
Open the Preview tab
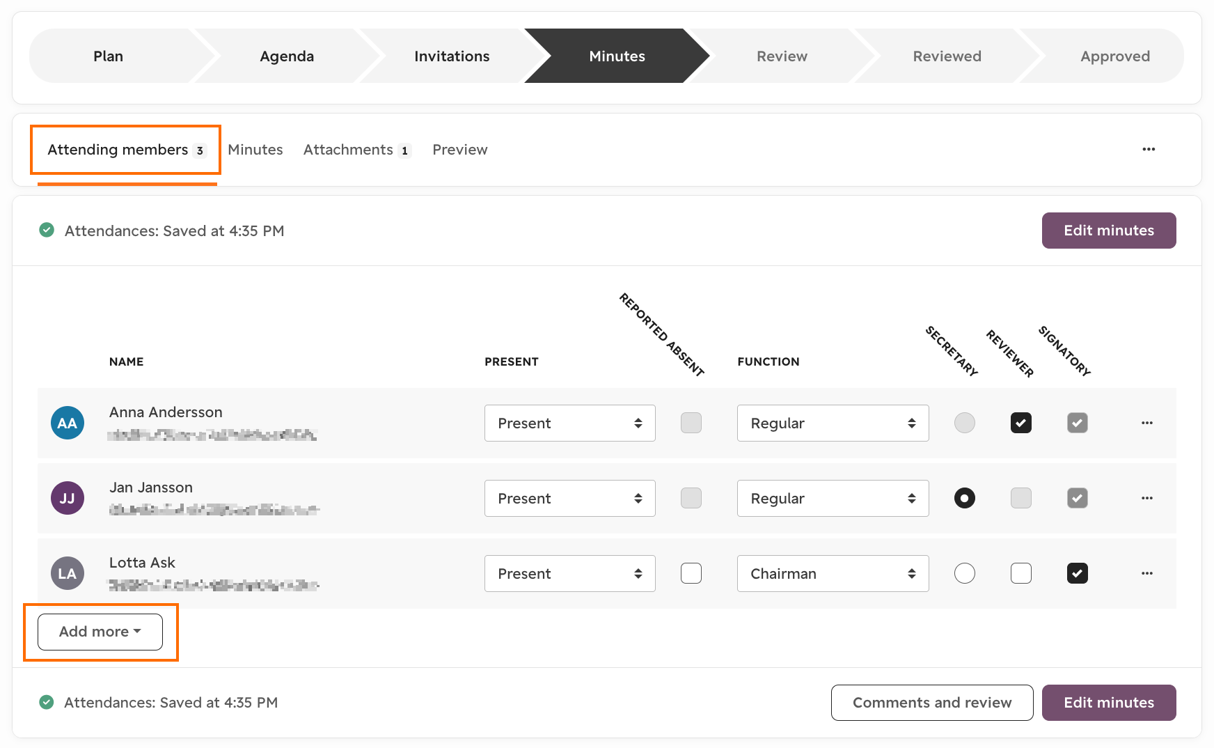(x=460, y=150)
